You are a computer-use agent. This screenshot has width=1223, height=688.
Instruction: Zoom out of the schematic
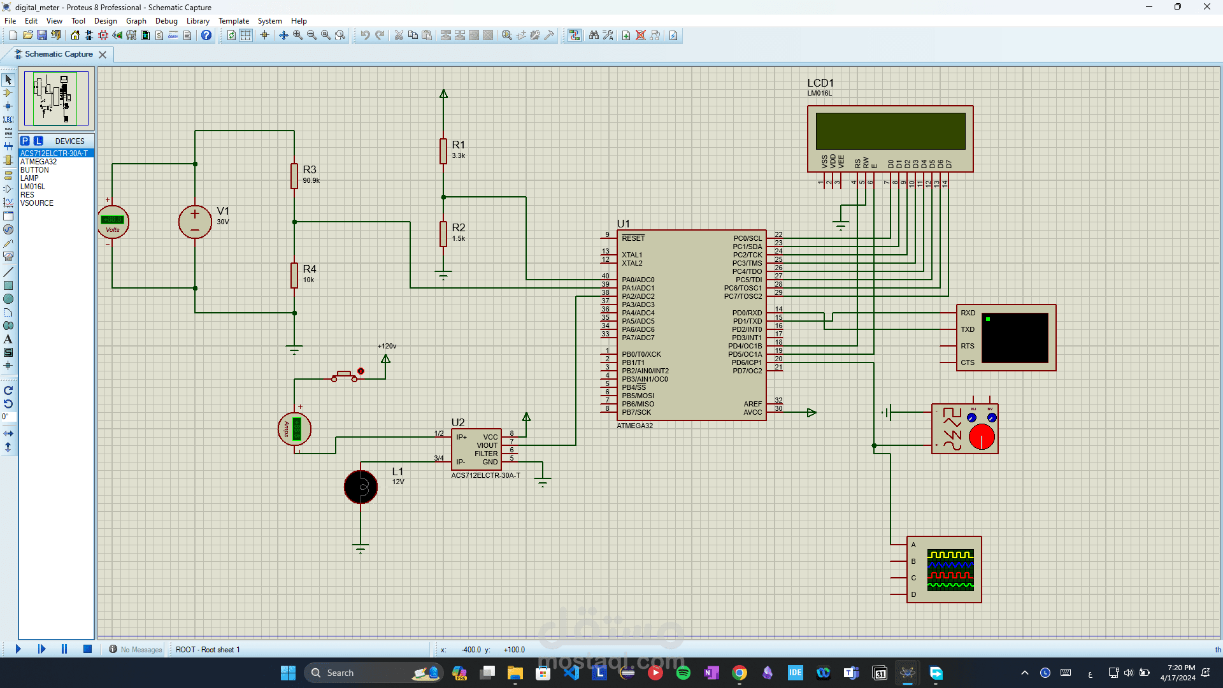point(311,35)
